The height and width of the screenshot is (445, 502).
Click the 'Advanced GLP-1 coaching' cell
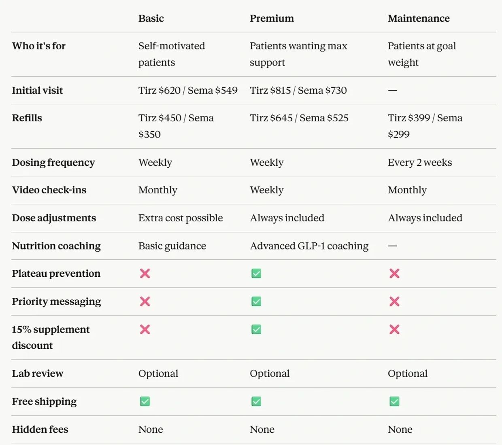(x=309, y=246)
